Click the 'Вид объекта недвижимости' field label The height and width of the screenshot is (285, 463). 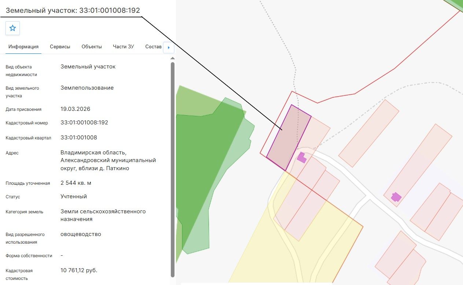(21, 71)
